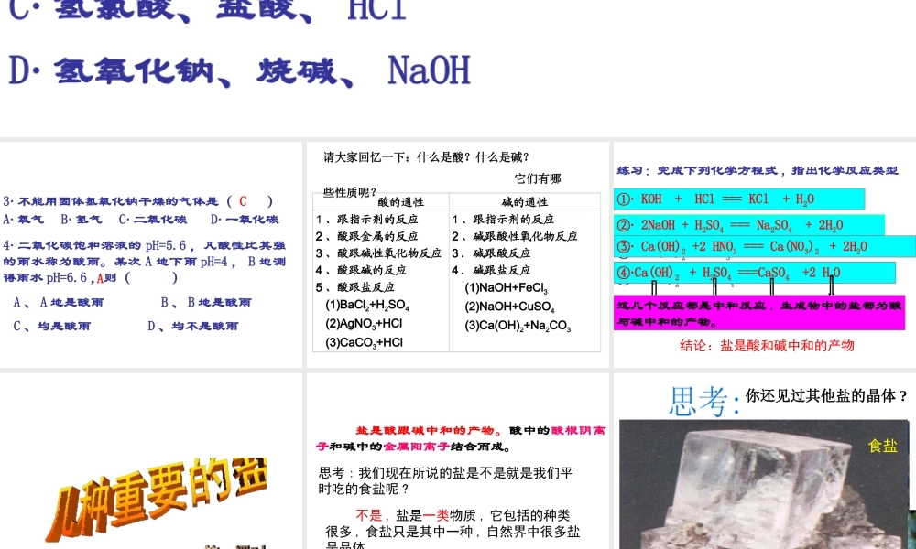
Task: Click equation ① KOH + HCl === KCl + H2O
Action: coord(739,199)
